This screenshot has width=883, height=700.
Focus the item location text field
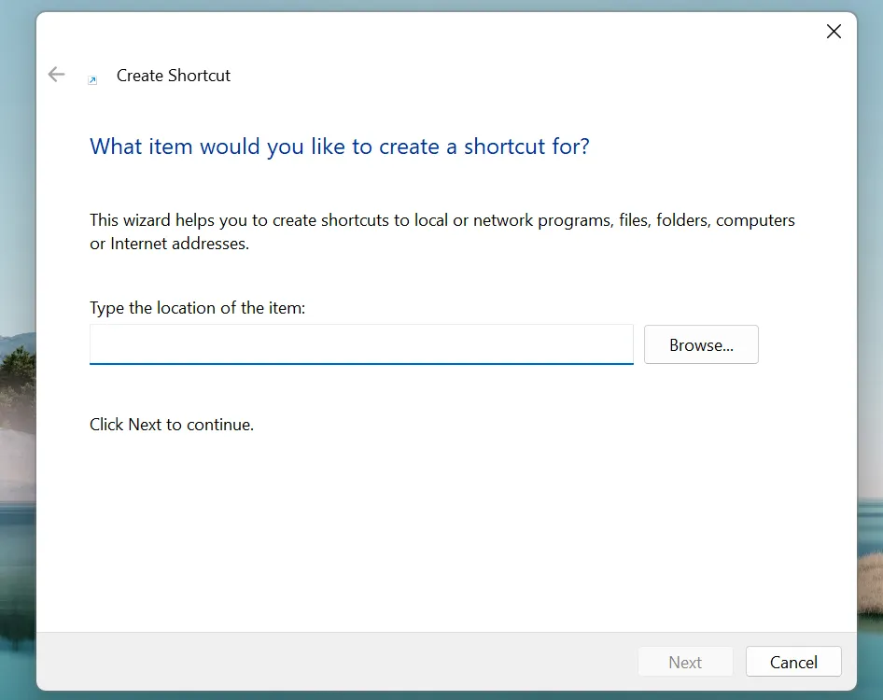[361, 344]
